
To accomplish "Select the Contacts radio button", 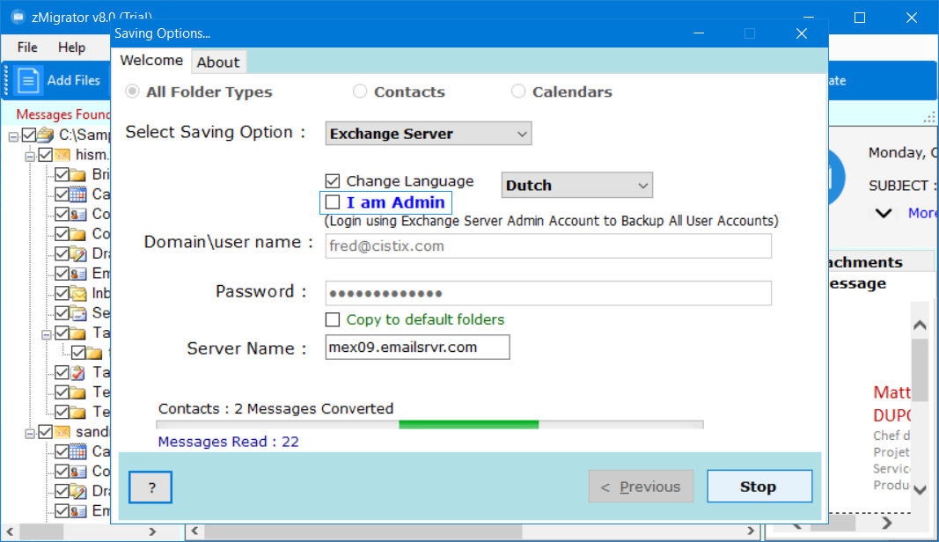I will (x=359, y=91).
